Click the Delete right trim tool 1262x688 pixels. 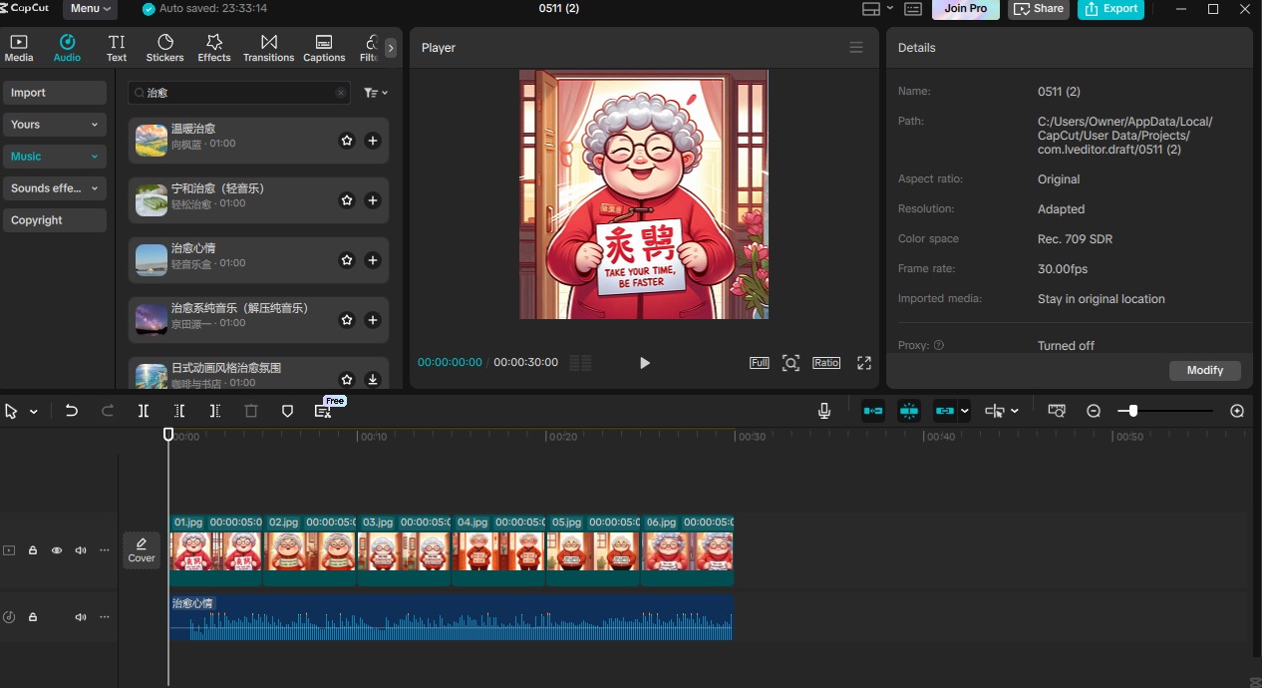point(215,411)
